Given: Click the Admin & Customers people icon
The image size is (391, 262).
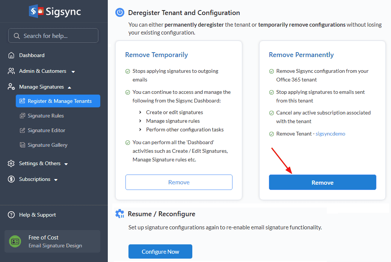Looking at the screenshot, I should coord(12,71).
